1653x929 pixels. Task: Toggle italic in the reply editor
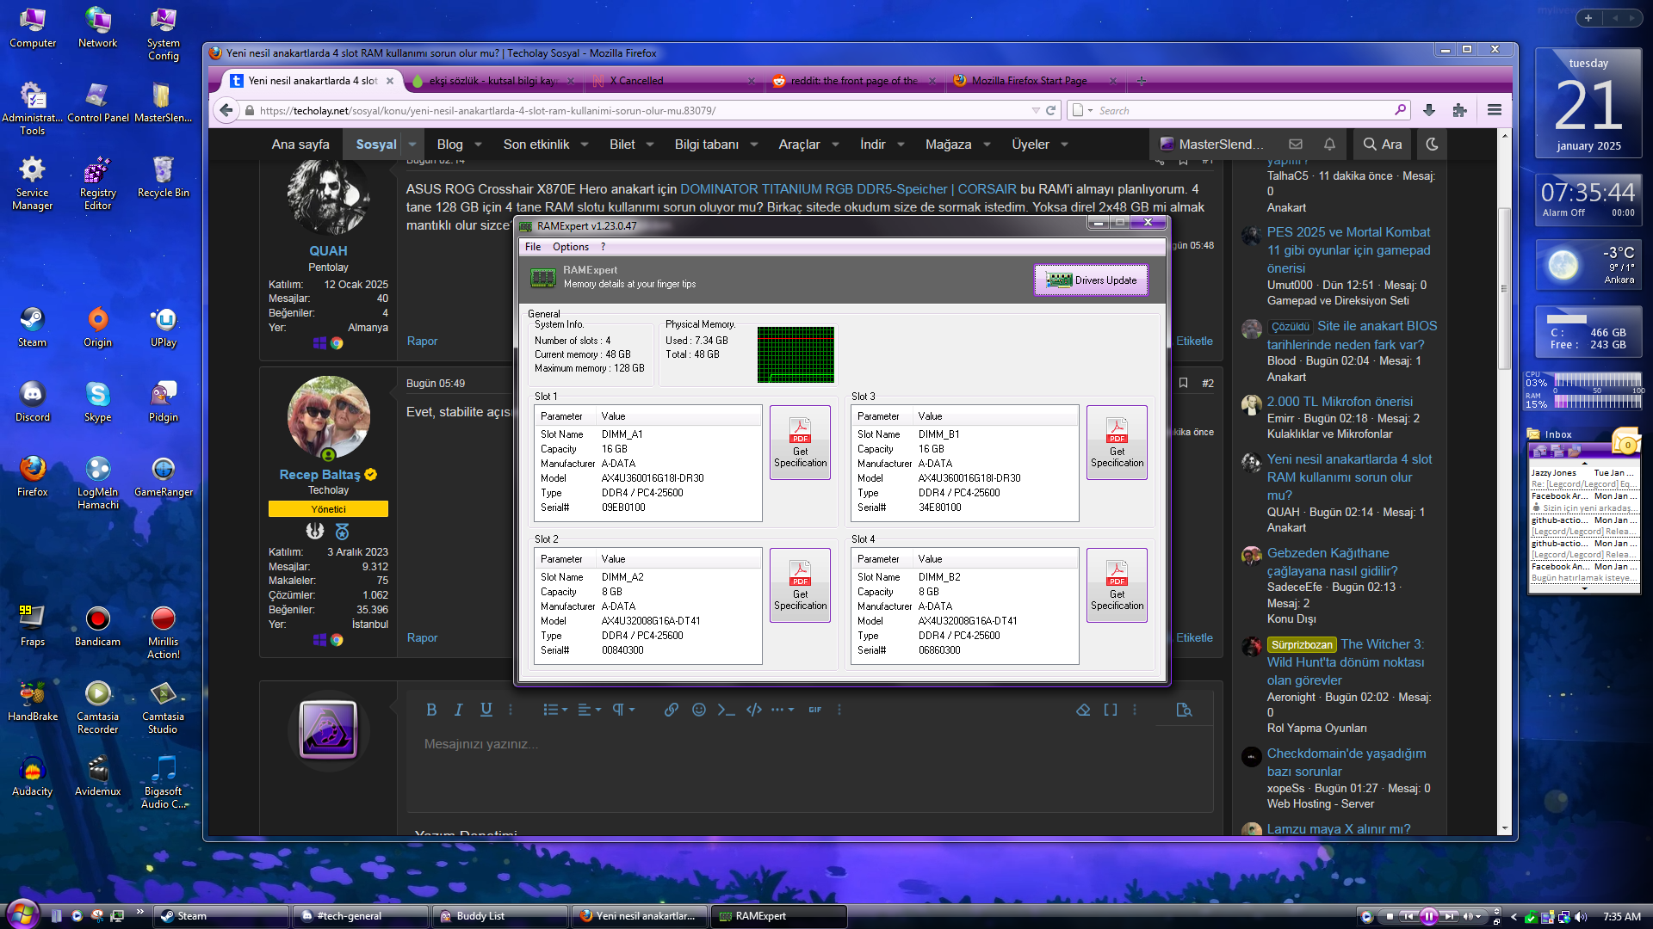pyautogui.click(x=459, y=710)
